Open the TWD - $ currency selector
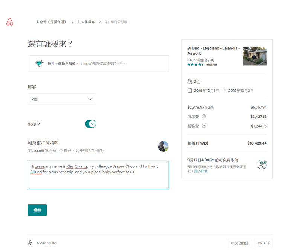 pos(263,243)
